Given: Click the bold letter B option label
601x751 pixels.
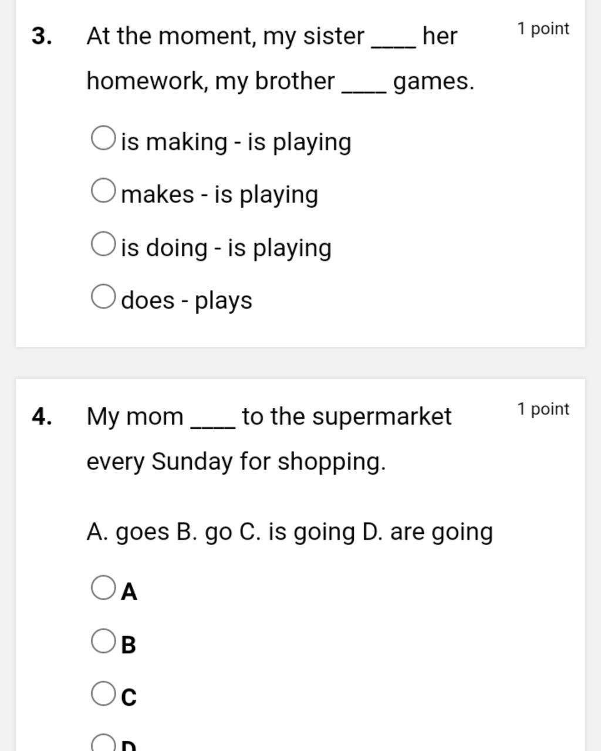Looking at the screenshot, I should [129, 644].
